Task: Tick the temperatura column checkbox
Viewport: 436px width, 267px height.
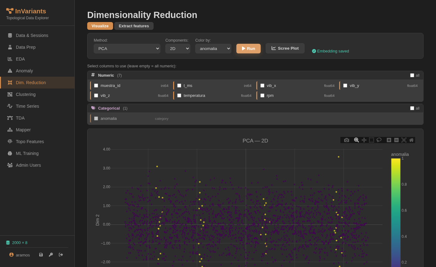Action: coord(179,95)
